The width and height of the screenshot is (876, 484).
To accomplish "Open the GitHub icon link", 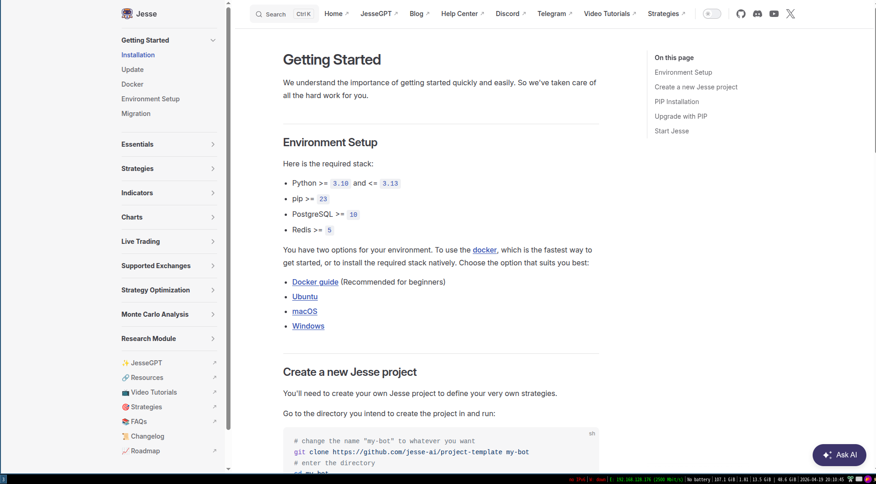I will (x=741, y=14).
